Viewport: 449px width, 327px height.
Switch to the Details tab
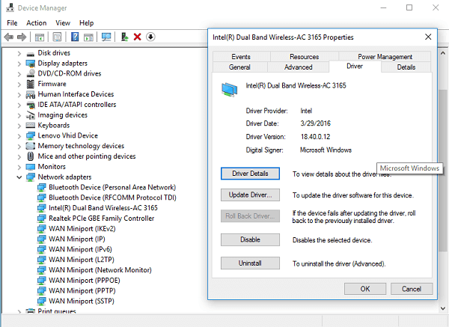tap(406, 67)
